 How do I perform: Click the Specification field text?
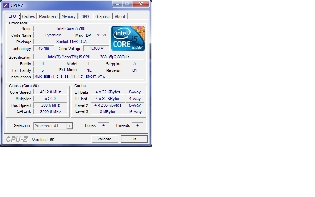[x=89, y=57]
